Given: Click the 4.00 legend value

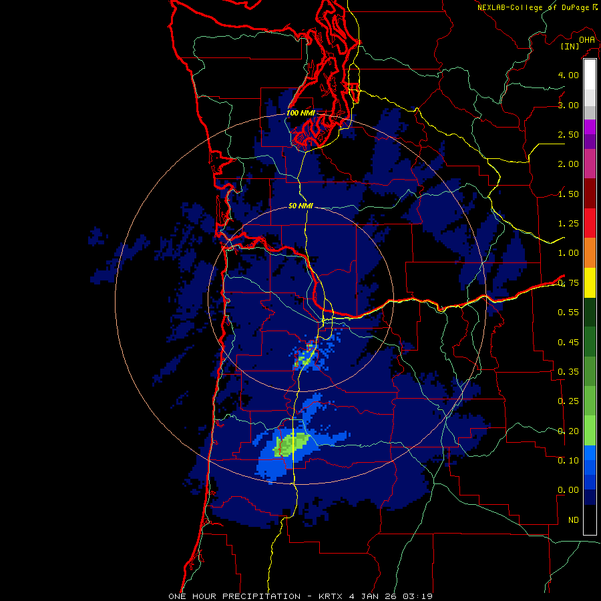Looking at the screenshot, I should [x=568, y=75].
